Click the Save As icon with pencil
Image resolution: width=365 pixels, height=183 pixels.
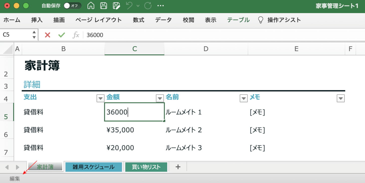pos(117,6)
